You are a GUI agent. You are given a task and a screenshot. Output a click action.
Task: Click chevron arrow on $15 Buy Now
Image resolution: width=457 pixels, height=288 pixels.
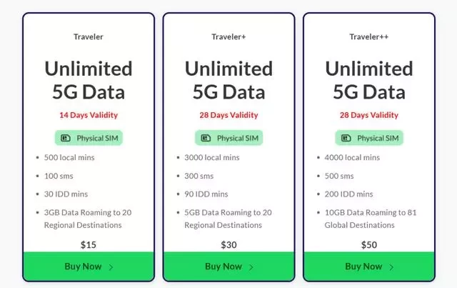(x=111, y=267)
